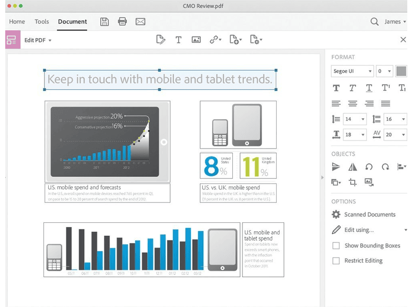Open the James account menu
Image resolution: width=412 pixels, height=307 pixels.
[395, 21]
